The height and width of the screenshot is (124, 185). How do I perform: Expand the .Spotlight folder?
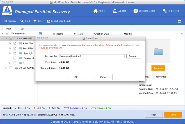pyautogui.click(x=10, y=53)
